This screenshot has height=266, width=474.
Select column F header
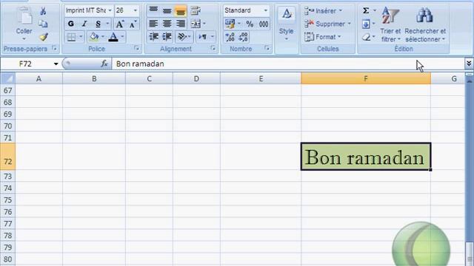coord(366,79)
